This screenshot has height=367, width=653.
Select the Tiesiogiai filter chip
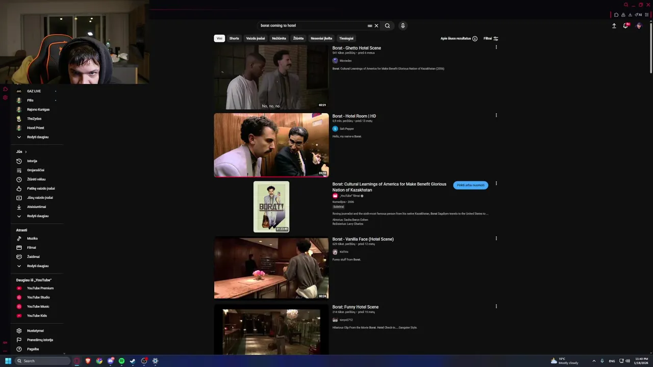[346, 38]
